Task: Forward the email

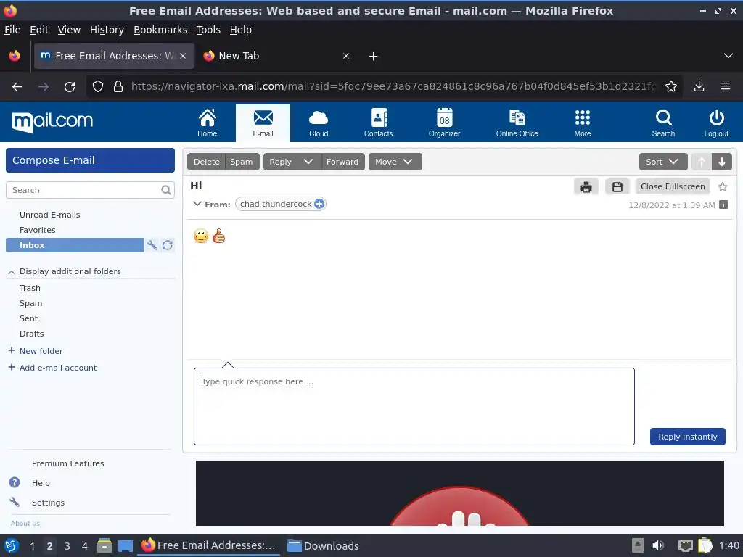Action: (x=342, y=162)
